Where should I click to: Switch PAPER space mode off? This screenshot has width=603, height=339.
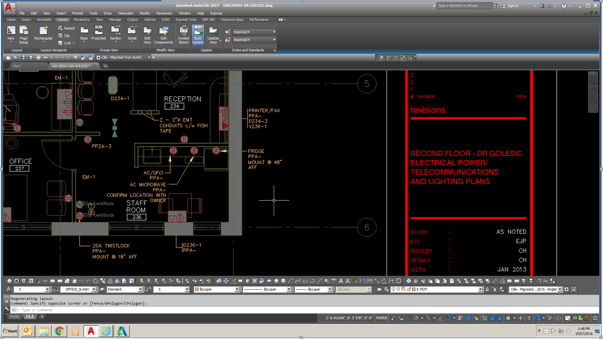pos(381,318)
